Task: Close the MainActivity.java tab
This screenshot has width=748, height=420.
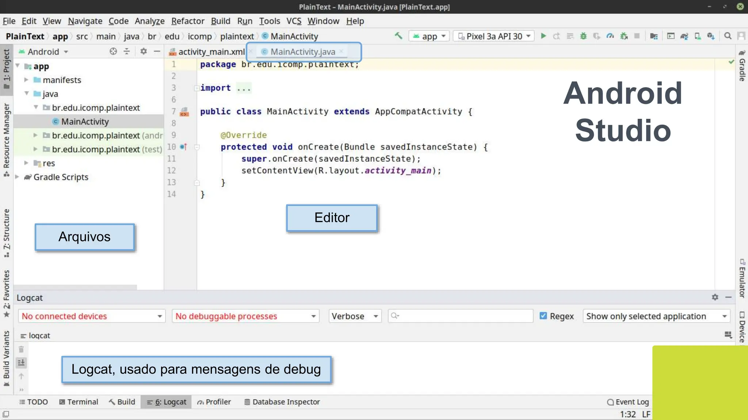Action: (x=341, y=51)
